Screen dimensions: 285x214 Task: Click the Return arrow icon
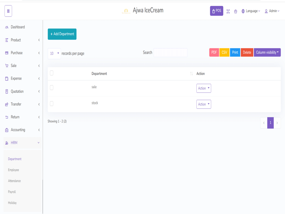coord(7,117)
